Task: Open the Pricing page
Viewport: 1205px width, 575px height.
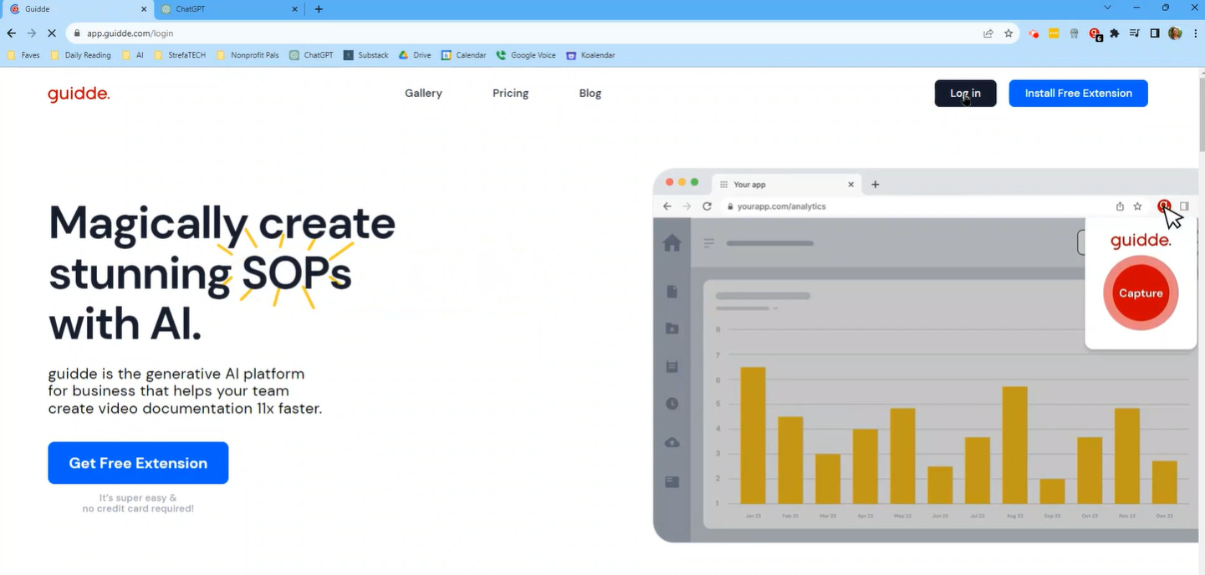Action: coord(510,94)
